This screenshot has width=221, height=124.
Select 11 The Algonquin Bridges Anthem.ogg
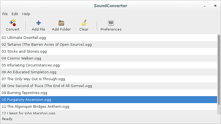point(35,106)
